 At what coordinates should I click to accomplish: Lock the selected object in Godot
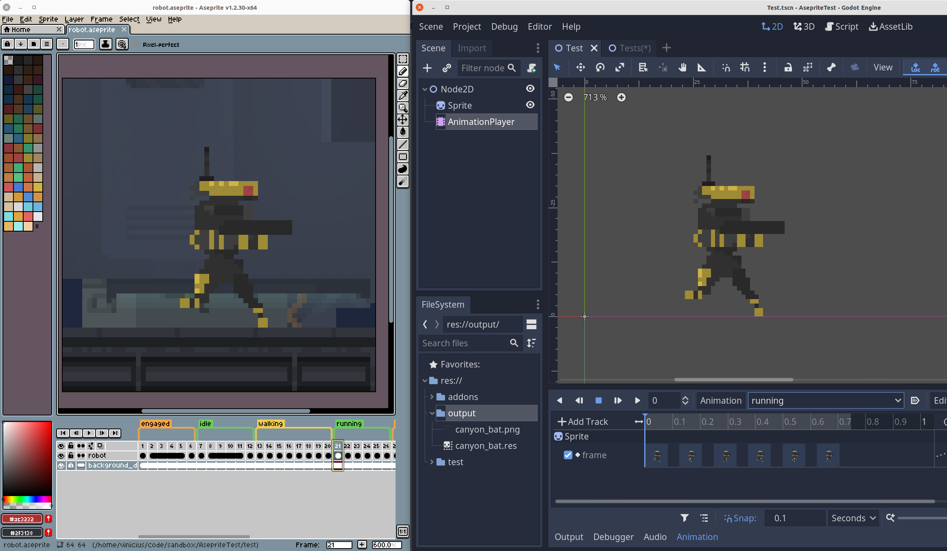(788, 68)
